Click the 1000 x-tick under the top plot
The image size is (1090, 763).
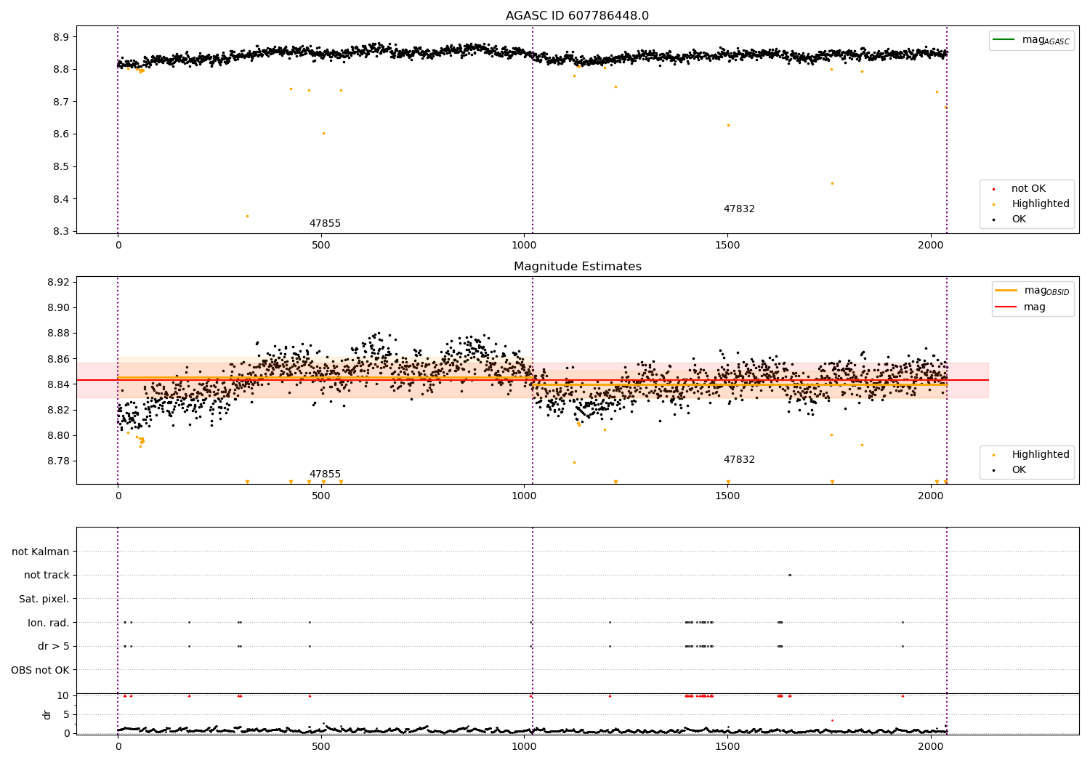[x=524, y=246]
